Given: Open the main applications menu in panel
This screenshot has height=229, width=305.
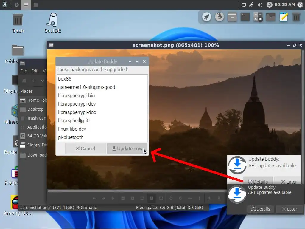Looking at the screenshot, I should pos(5,4).
